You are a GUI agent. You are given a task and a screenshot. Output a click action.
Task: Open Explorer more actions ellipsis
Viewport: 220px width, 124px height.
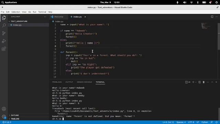pyautogui.click(x=45, y=17)
